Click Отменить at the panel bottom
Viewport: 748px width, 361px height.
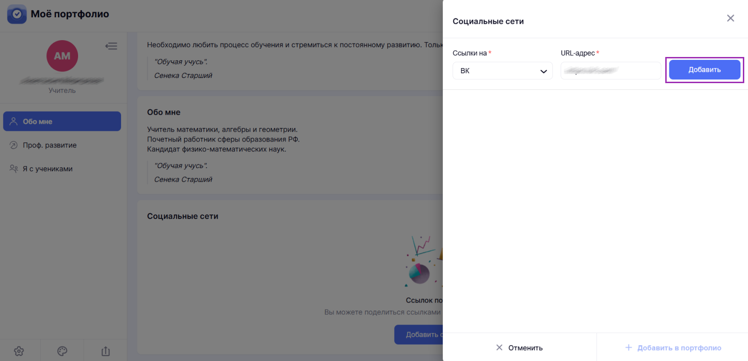[519, 348]
